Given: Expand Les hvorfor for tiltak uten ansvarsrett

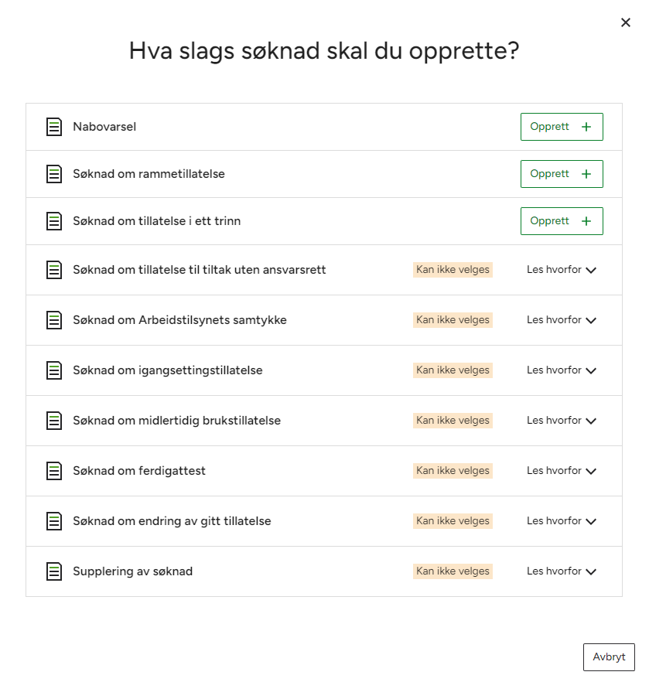Looking at the screenshot, I should [562, 270].
